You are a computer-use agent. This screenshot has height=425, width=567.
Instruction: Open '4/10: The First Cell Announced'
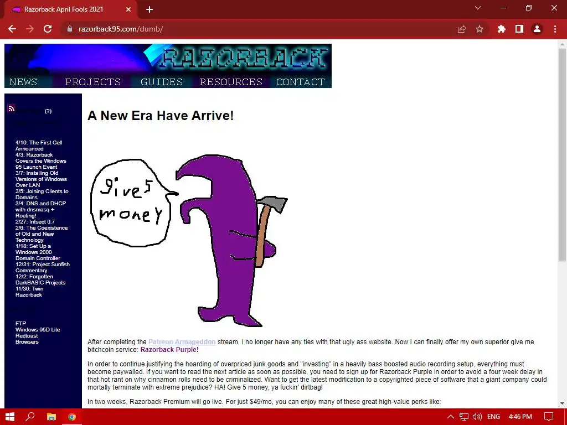click(x=39, y=146)
